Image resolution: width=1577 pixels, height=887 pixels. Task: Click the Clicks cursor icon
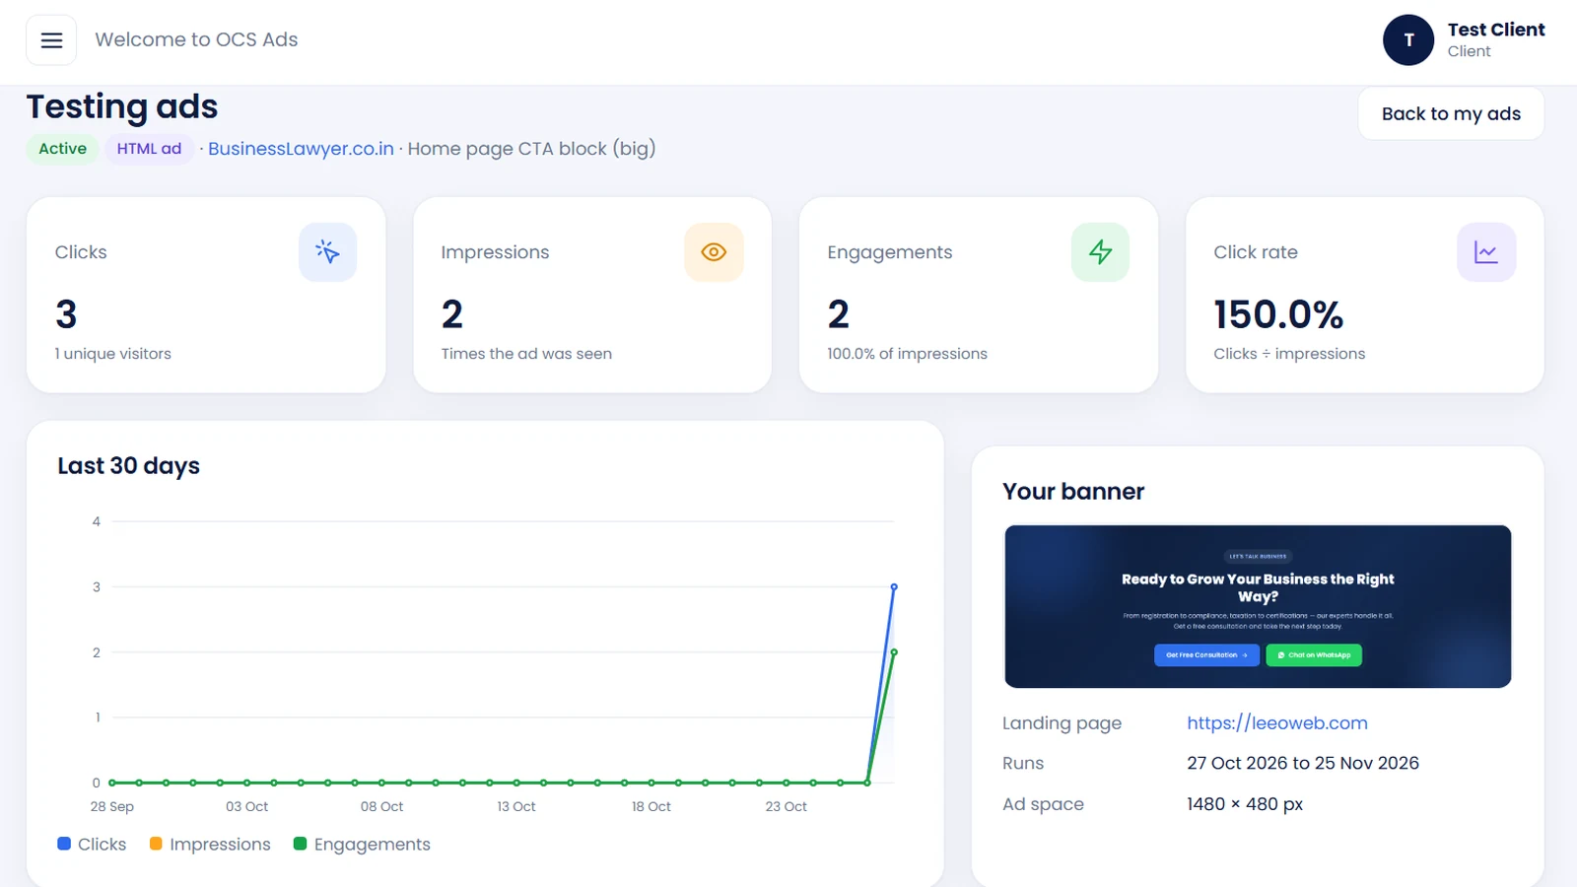click(x=328, y=252)
